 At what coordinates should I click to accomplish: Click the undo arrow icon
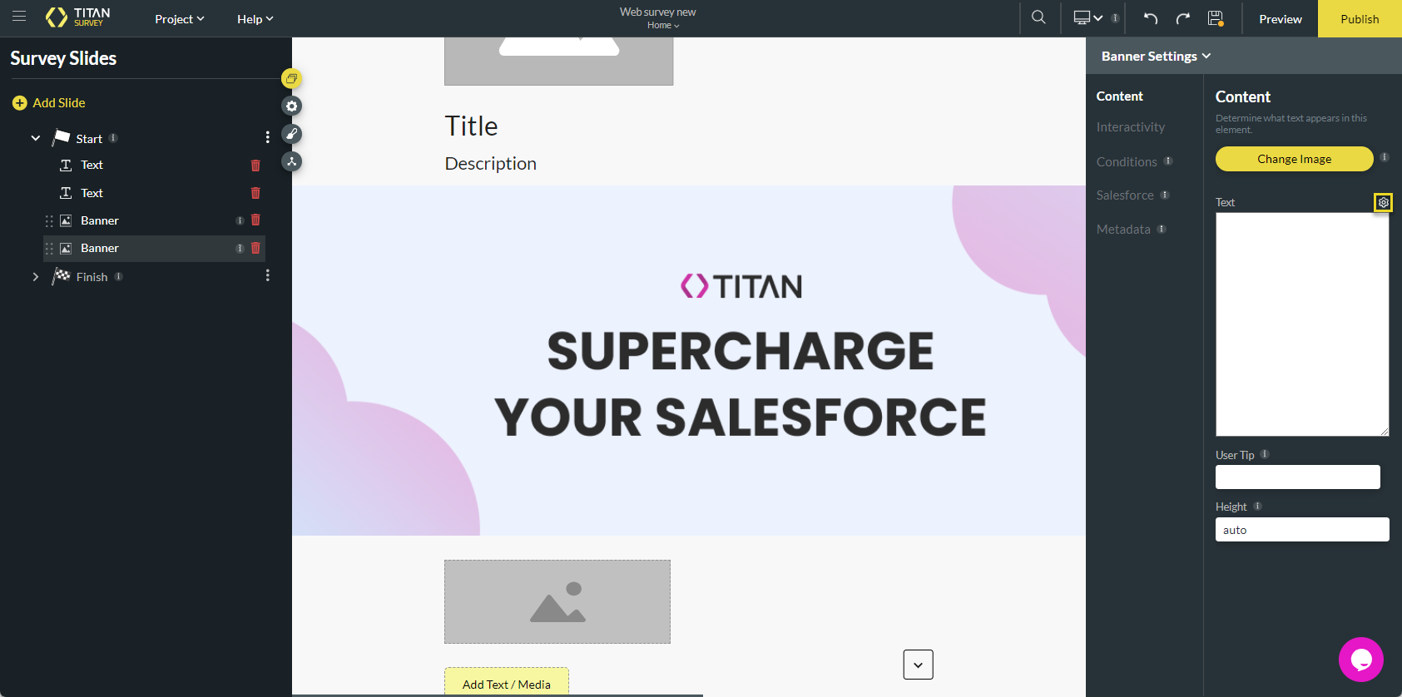[1151, 18]
